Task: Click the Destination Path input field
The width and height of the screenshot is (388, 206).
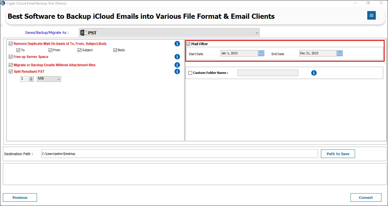Action: 179,154
